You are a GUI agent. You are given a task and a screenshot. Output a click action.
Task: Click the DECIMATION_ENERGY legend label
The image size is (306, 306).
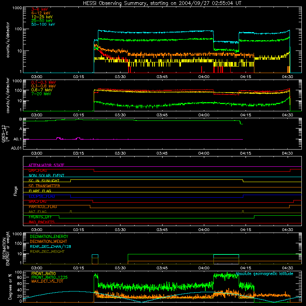tap(49, 236)
